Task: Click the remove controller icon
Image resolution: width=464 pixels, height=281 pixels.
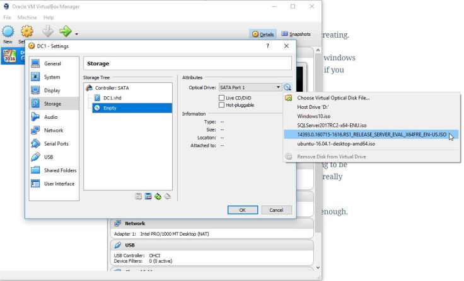Action: click(148, 196)
